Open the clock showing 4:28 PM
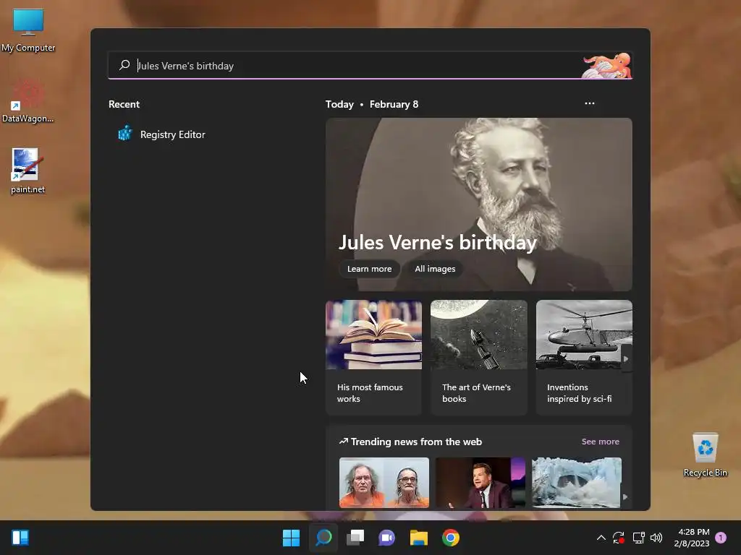Viewport: 741px width, 555px height. tap(692, 538)
